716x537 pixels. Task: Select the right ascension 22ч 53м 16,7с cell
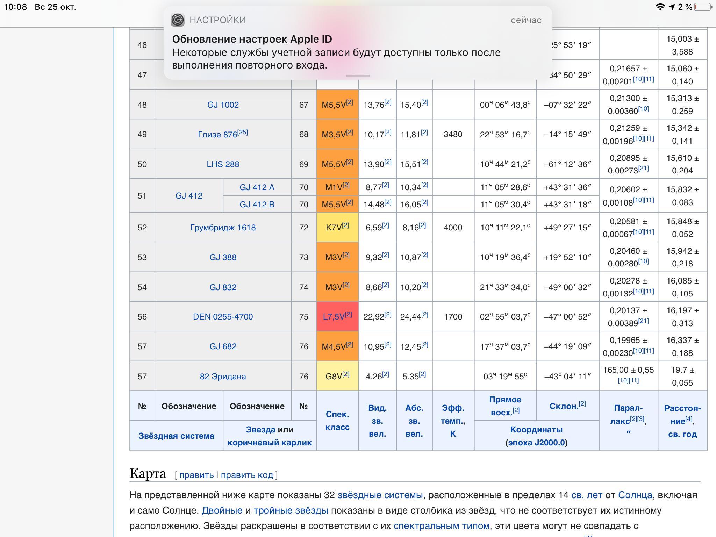505,134
